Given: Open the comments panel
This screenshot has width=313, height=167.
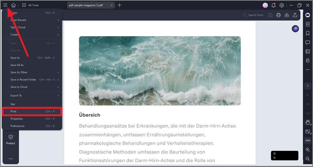Looking at the screenshot, I should tap(308, 42).
